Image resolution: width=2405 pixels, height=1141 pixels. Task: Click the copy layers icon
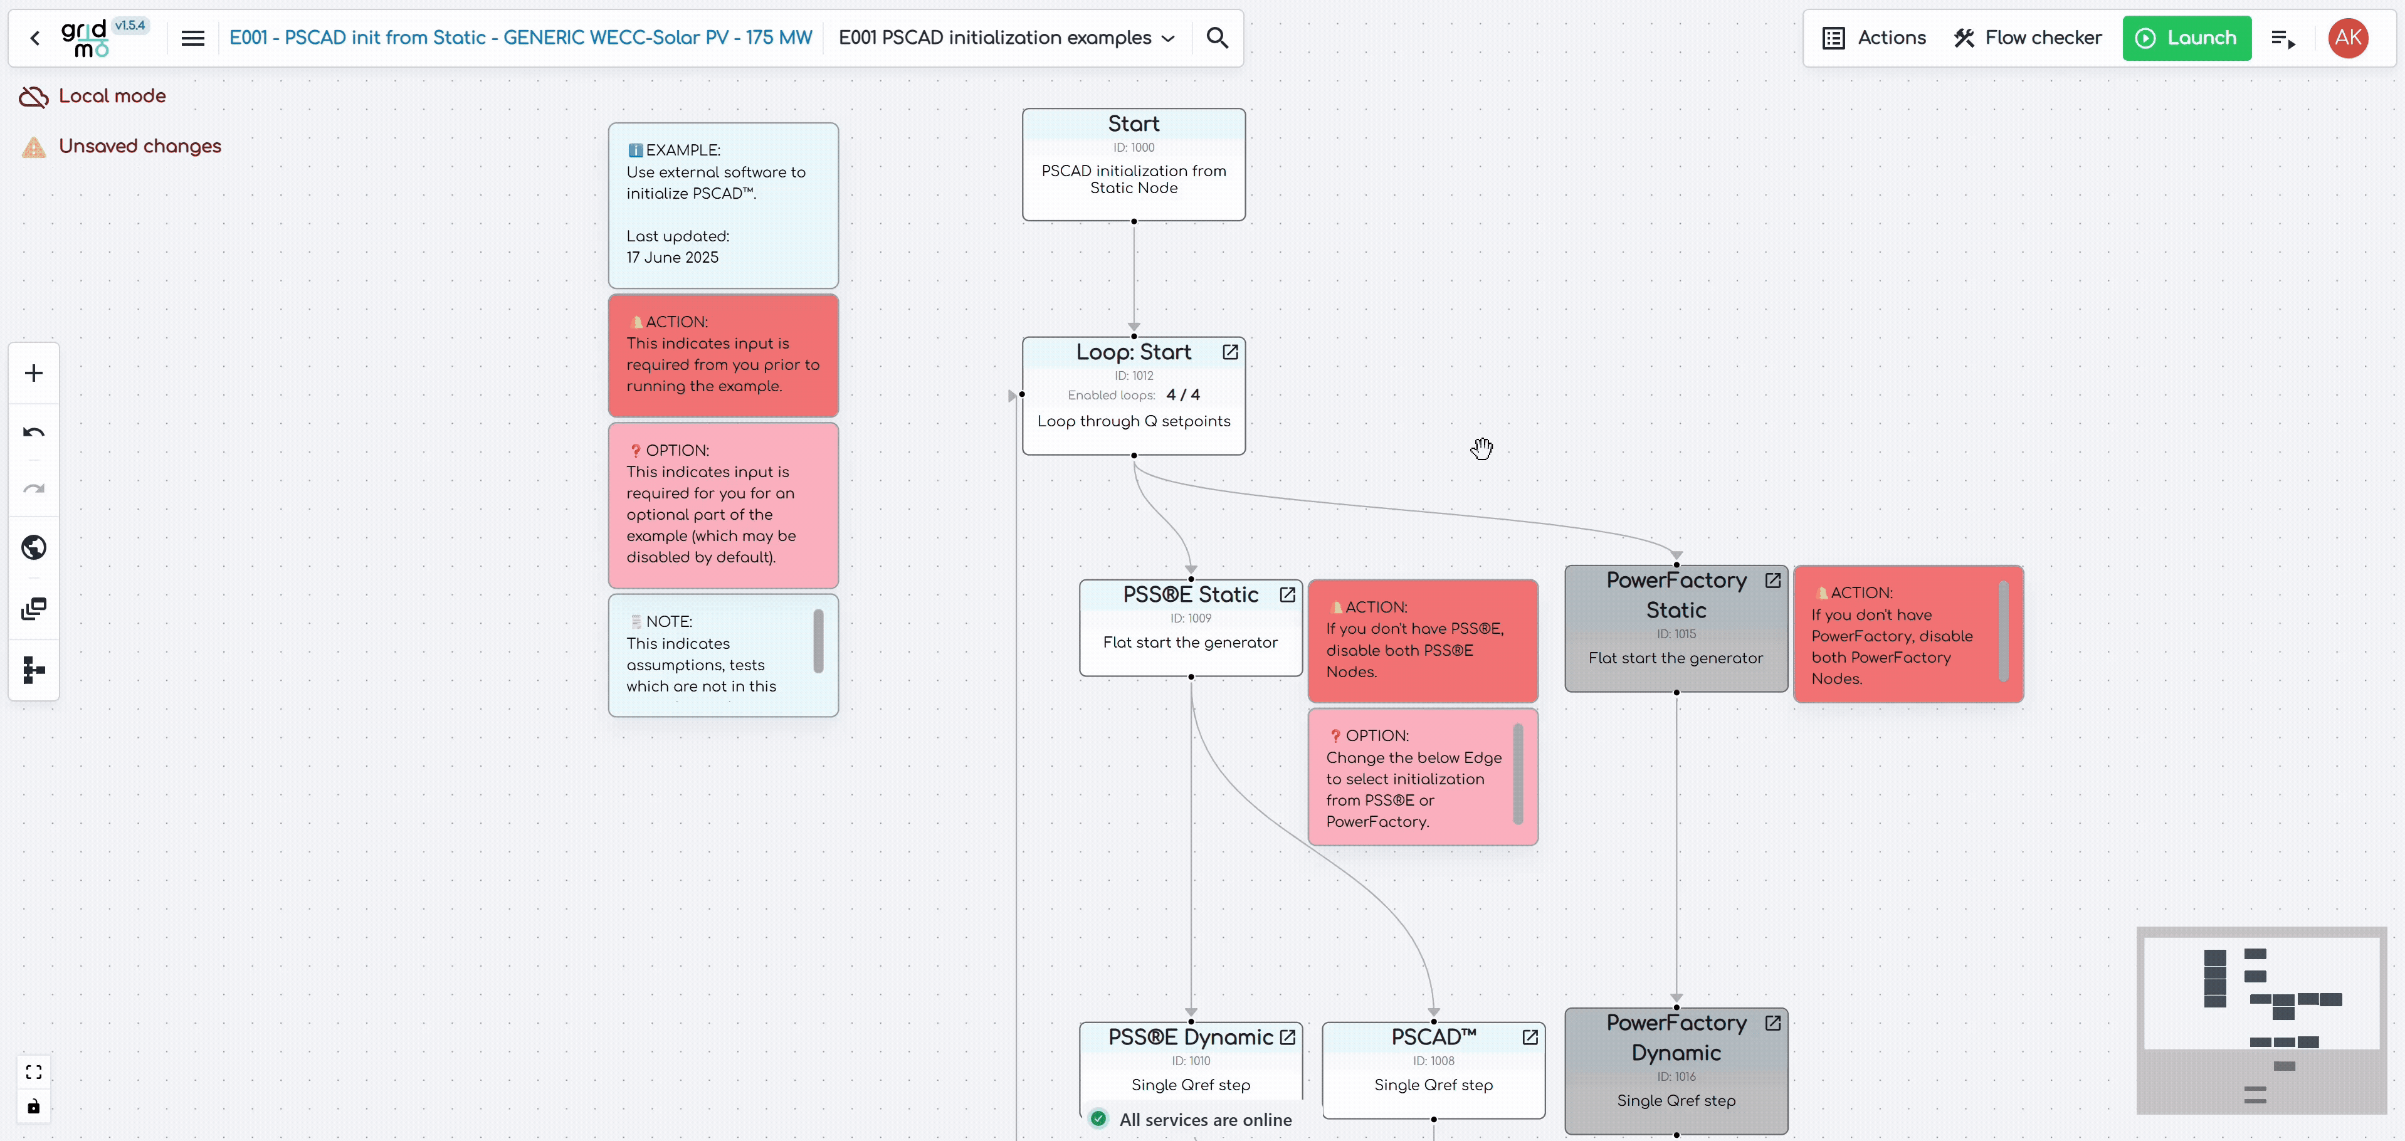34,609
